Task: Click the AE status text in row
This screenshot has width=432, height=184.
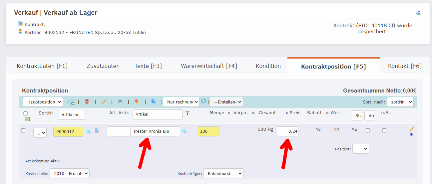Action: 354,129
